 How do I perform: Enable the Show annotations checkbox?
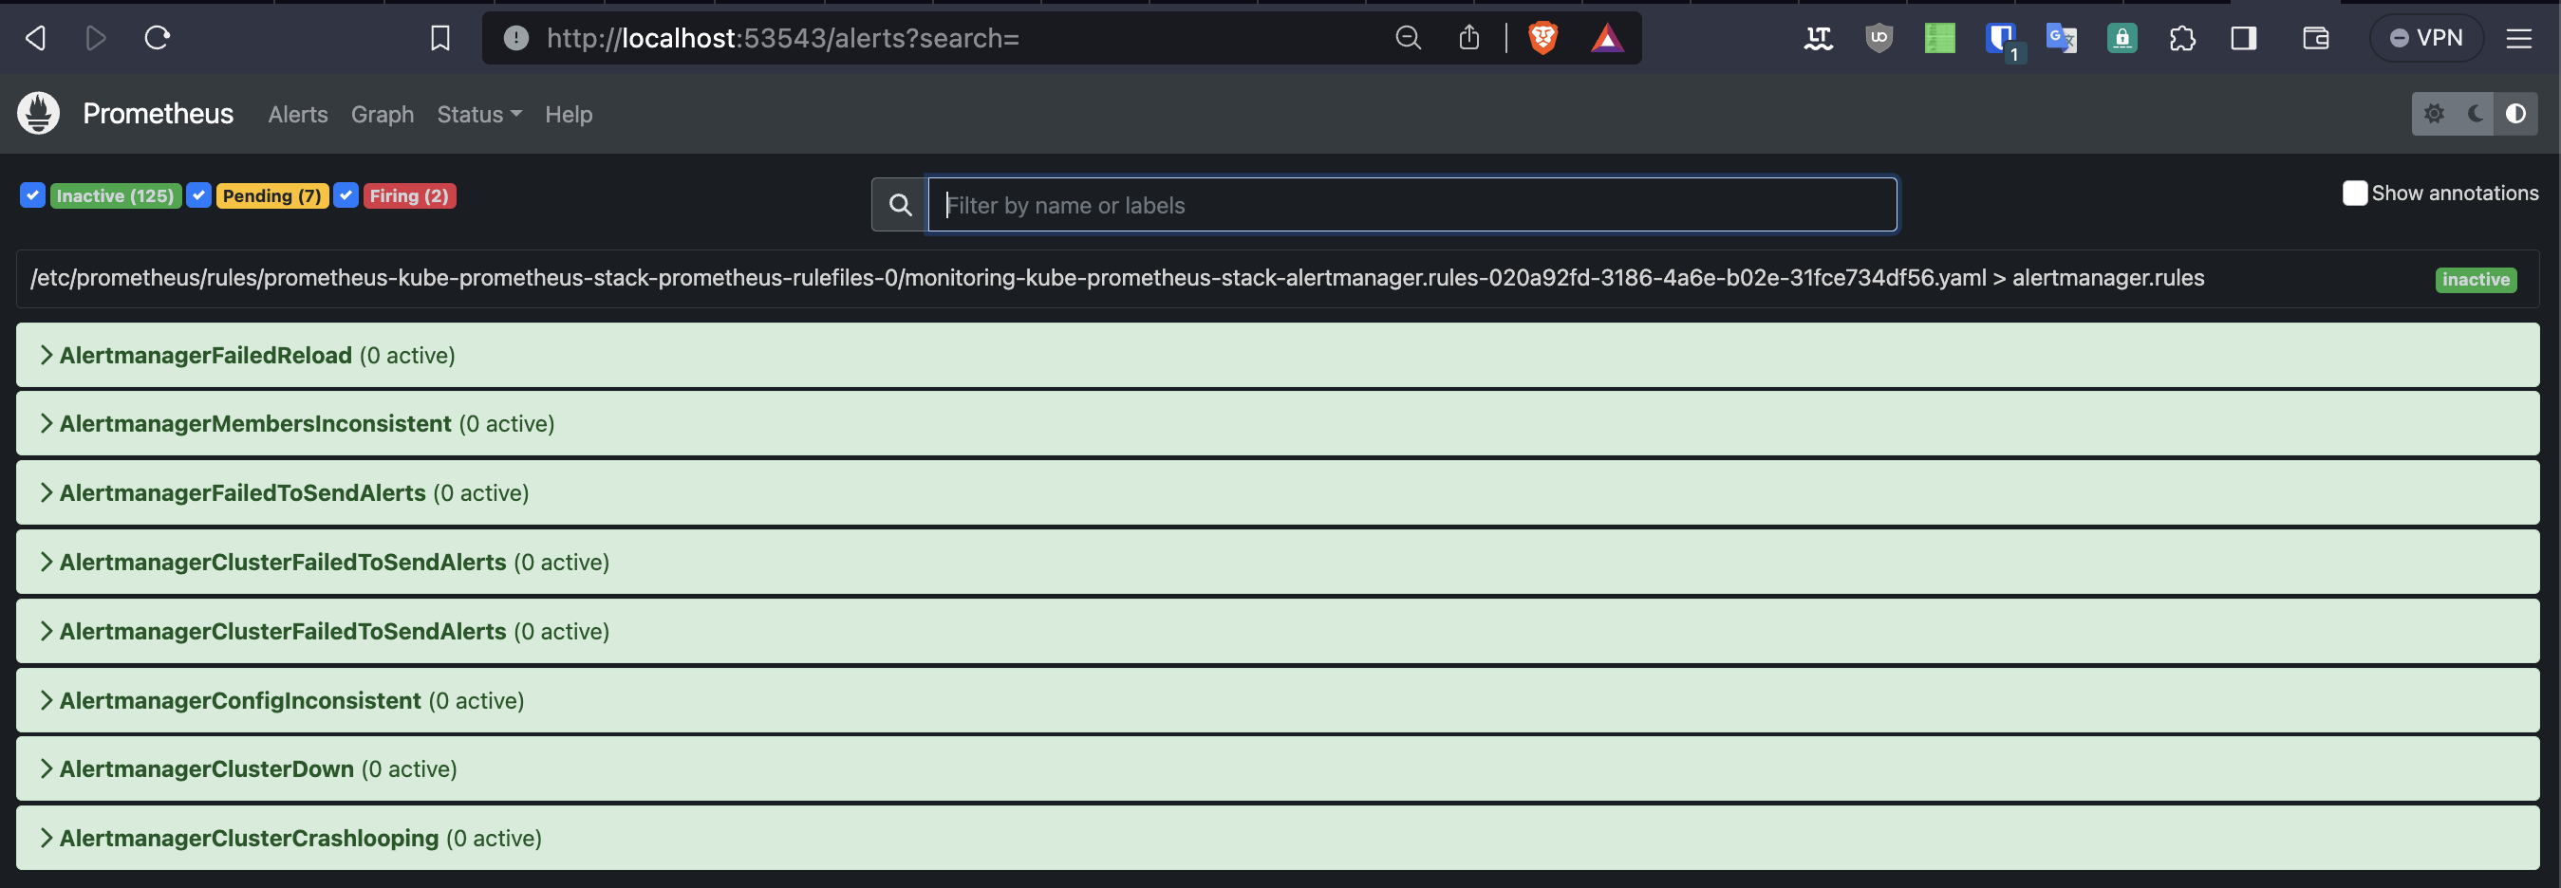tap(2354, 193)
